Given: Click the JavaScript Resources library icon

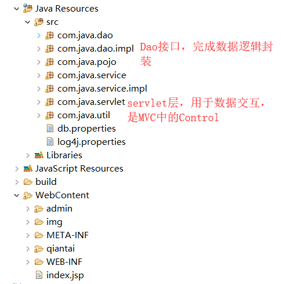Looking at the screenshot, I should pyautogui.click(x=28, y=169).
